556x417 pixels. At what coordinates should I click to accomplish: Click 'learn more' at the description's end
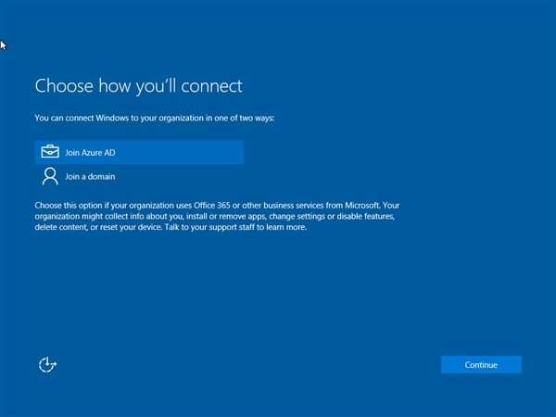tap(285, 226)
